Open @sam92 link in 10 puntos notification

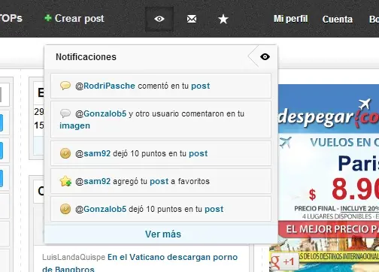coord(93,153)
